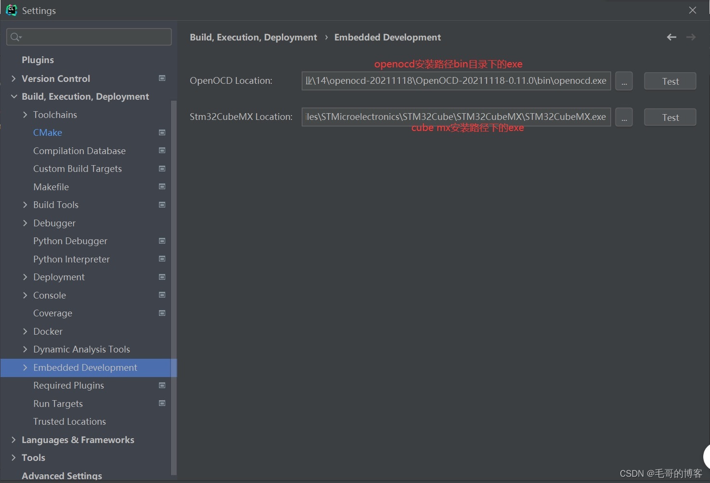Expand the Debugger node

click(25, 223)
